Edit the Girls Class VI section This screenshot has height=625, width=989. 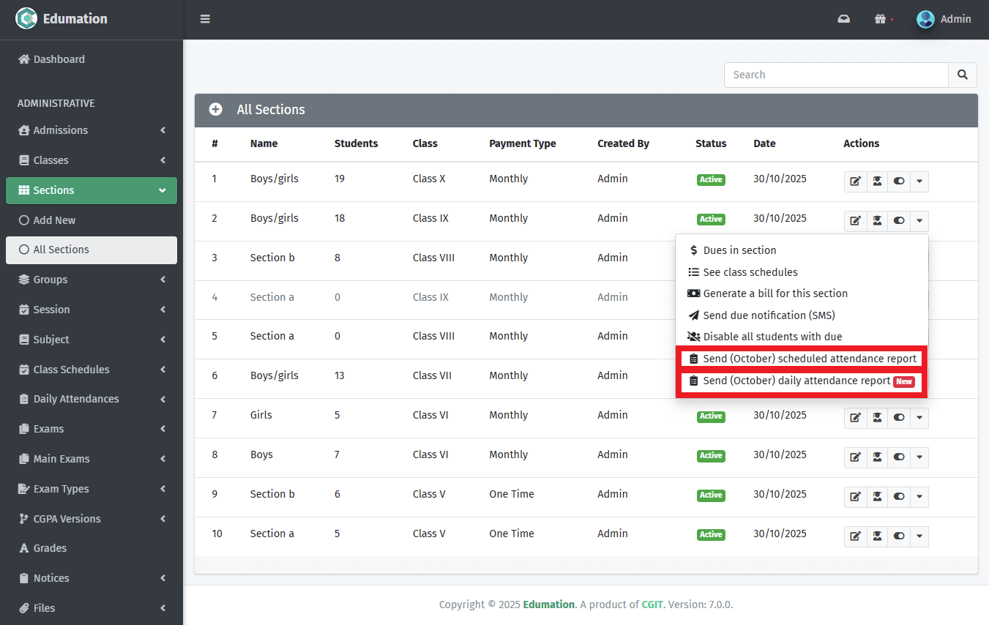coord(855,418)
